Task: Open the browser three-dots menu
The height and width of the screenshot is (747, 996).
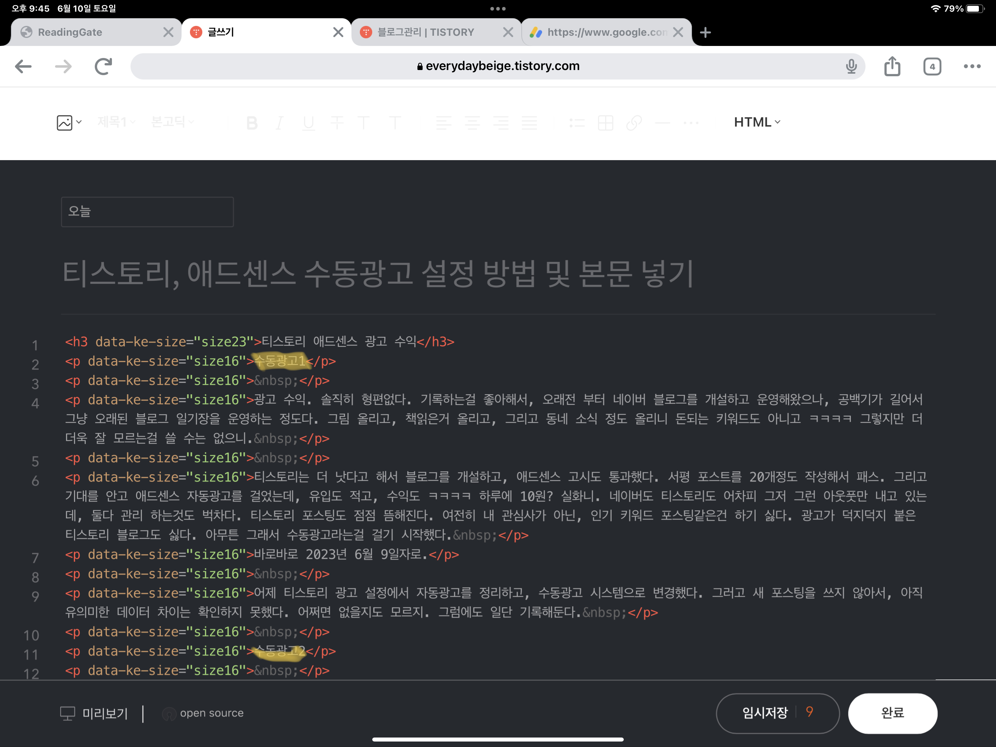Action: (972, 66)
